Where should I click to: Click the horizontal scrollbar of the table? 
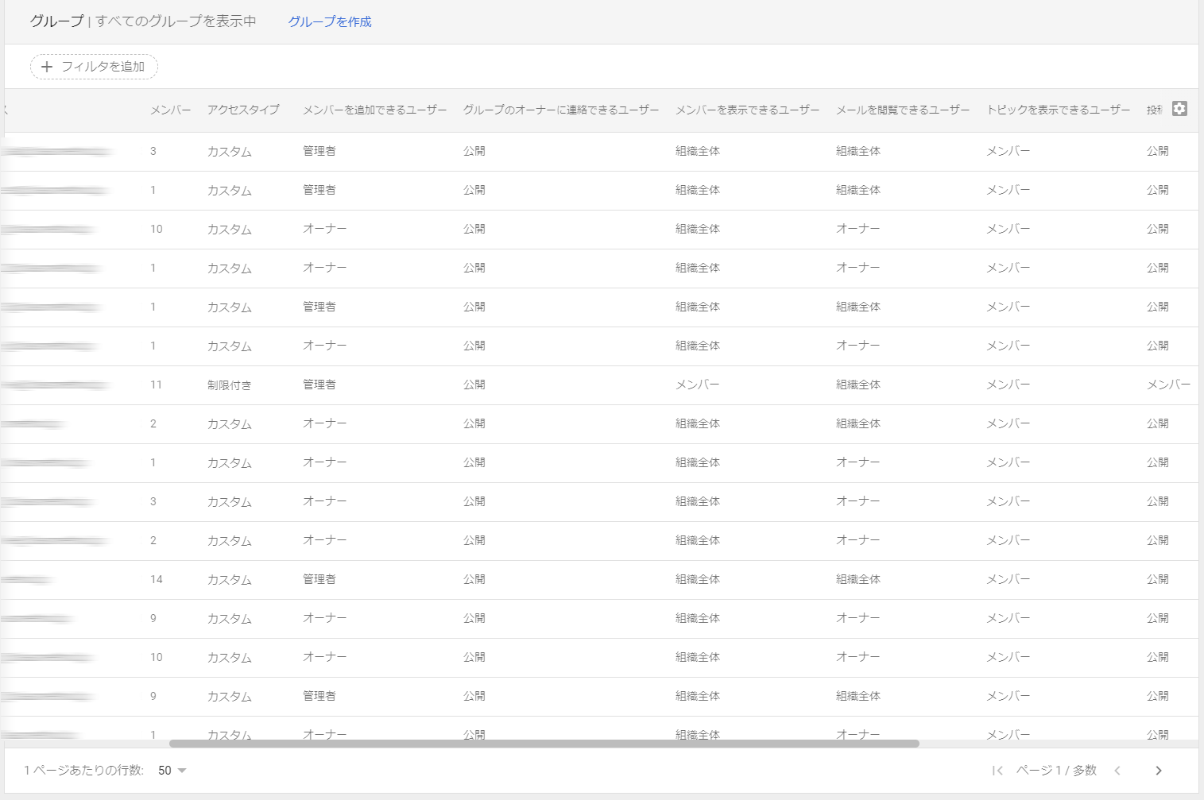pyautogui.click(x=544, y=744)
